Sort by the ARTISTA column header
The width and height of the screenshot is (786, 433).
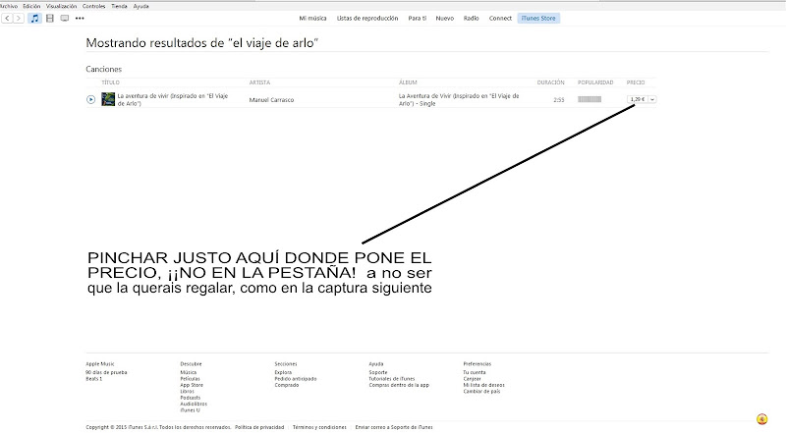259,82
